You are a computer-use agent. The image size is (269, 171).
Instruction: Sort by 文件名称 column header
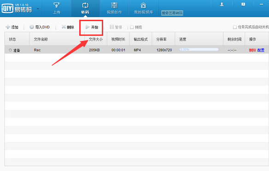pyautogui.click(x=57, y=39)
